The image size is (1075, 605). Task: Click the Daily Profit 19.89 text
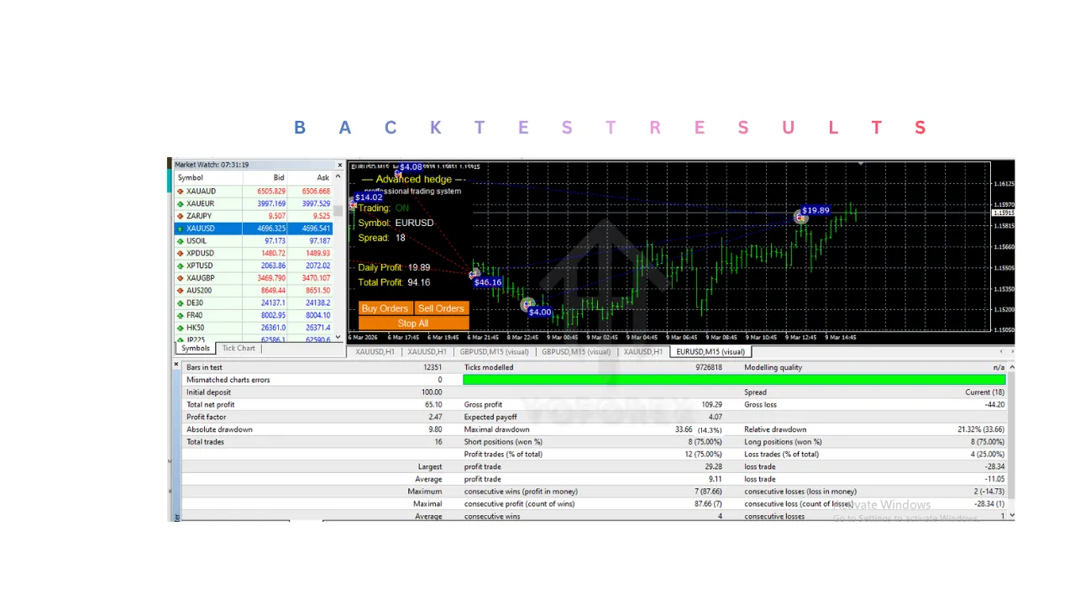point(394,267)
